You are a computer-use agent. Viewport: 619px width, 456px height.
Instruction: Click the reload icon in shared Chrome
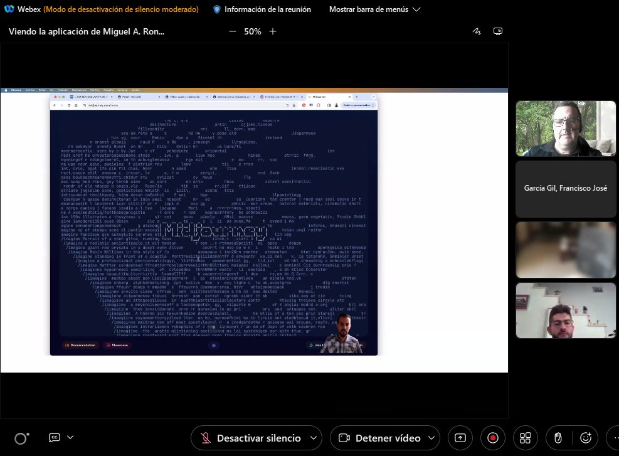coord(69,105)
